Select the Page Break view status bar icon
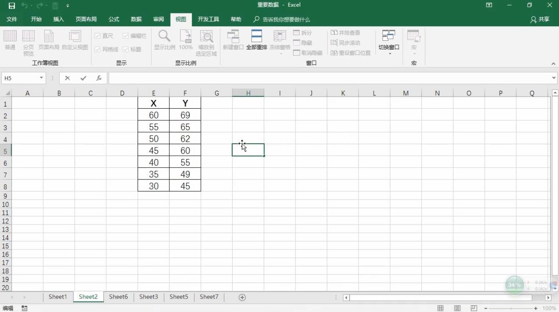Viewport: 559px width, 312px height. click(474, 308)
